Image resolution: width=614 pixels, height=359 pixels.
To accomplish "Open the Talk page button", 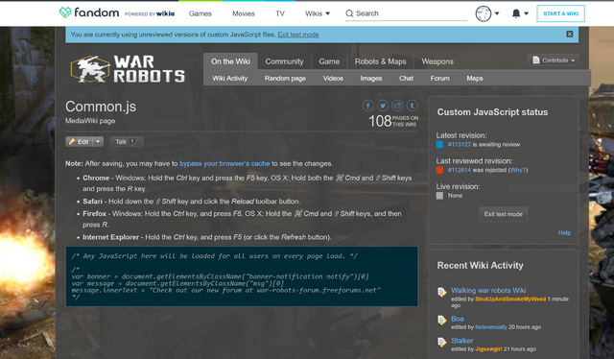I will [127, 141].
